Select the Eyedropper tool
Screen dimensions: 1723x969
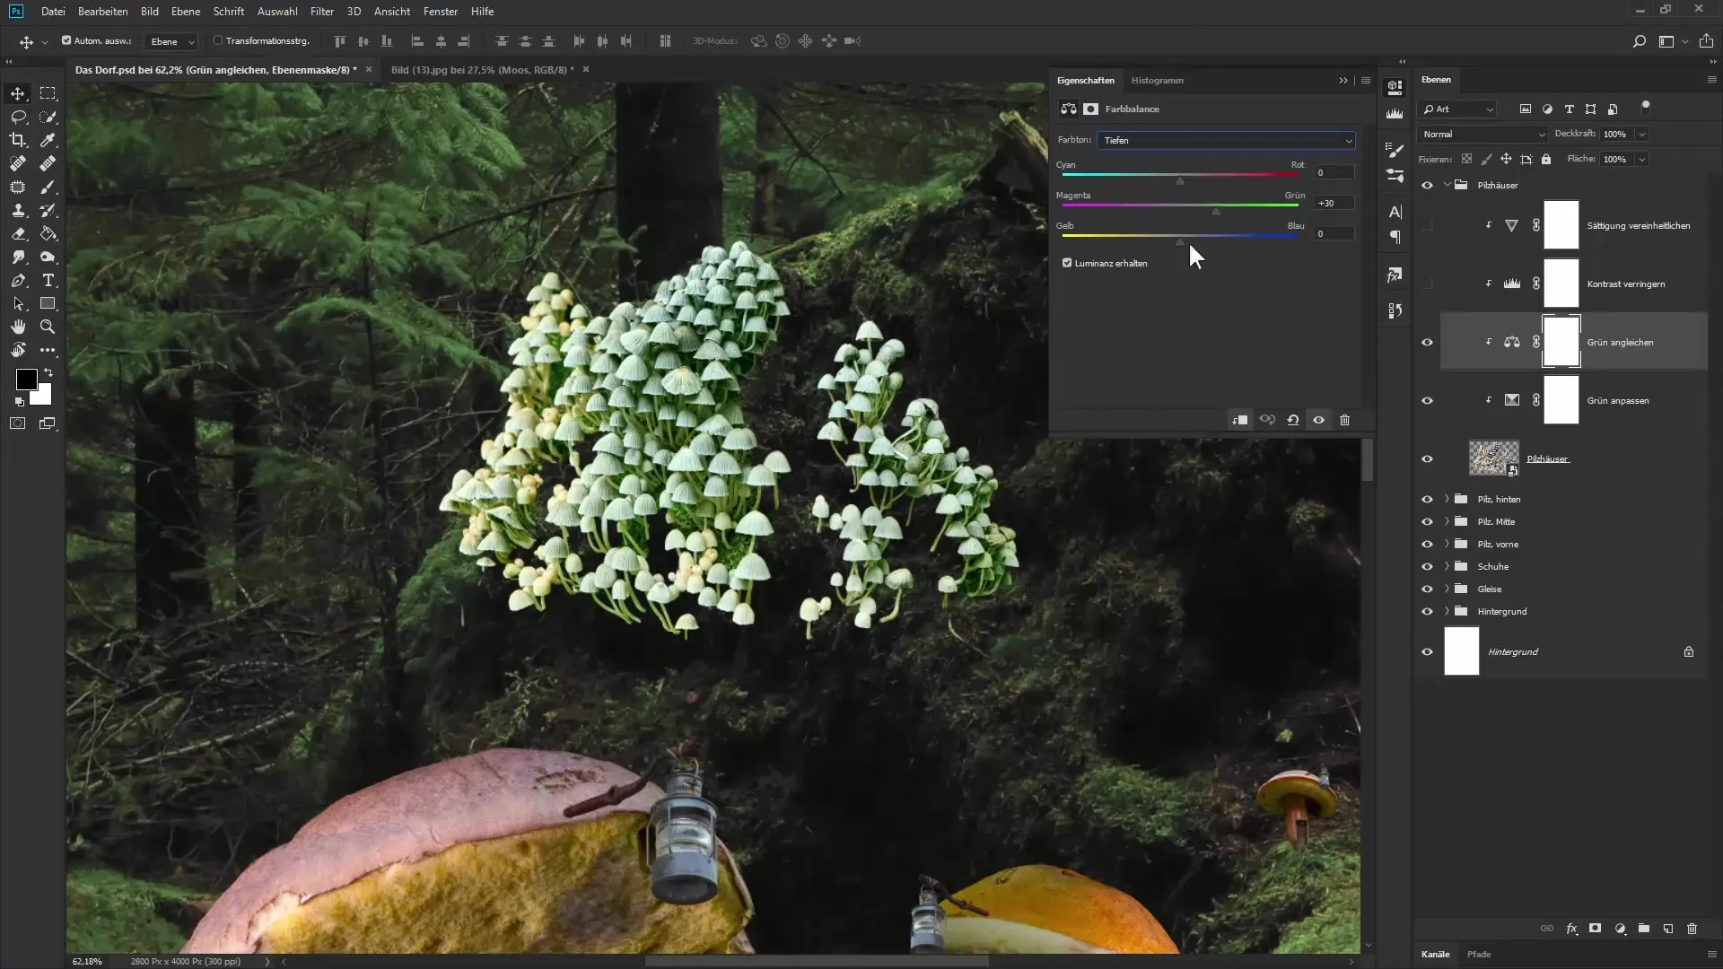(x=48, y=140)
